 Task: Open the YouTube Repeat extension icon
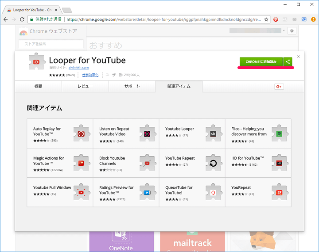[213, 163]
